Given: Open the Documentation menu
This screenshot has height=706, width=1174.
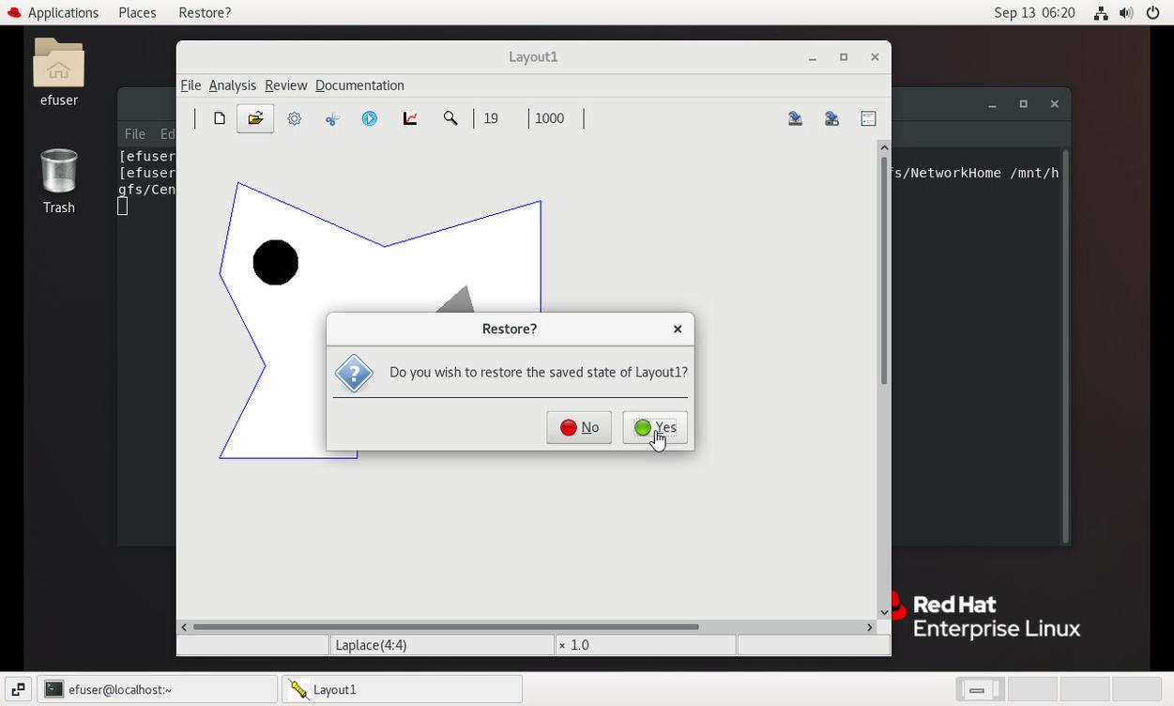Looking at the screenshot, I should [359, 85].
